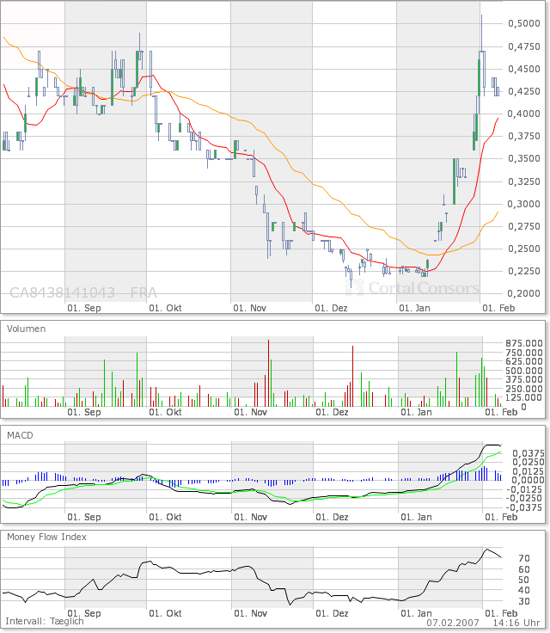The image size is (550, 633).
Task: Click the MACD panel title
Action: click(20, 436)
